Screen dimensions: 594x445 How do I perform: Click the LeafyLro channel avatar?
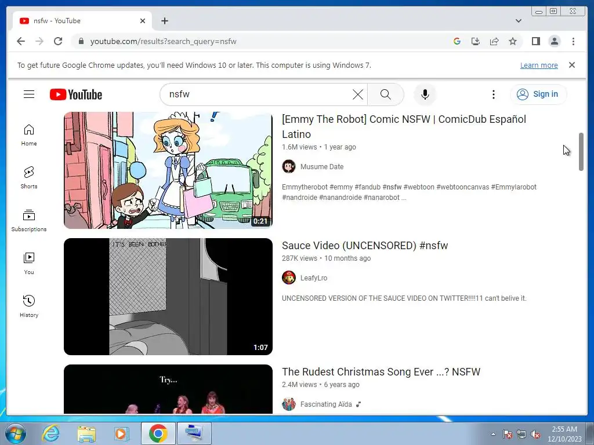pyautogui.click(x=289, y=278)
